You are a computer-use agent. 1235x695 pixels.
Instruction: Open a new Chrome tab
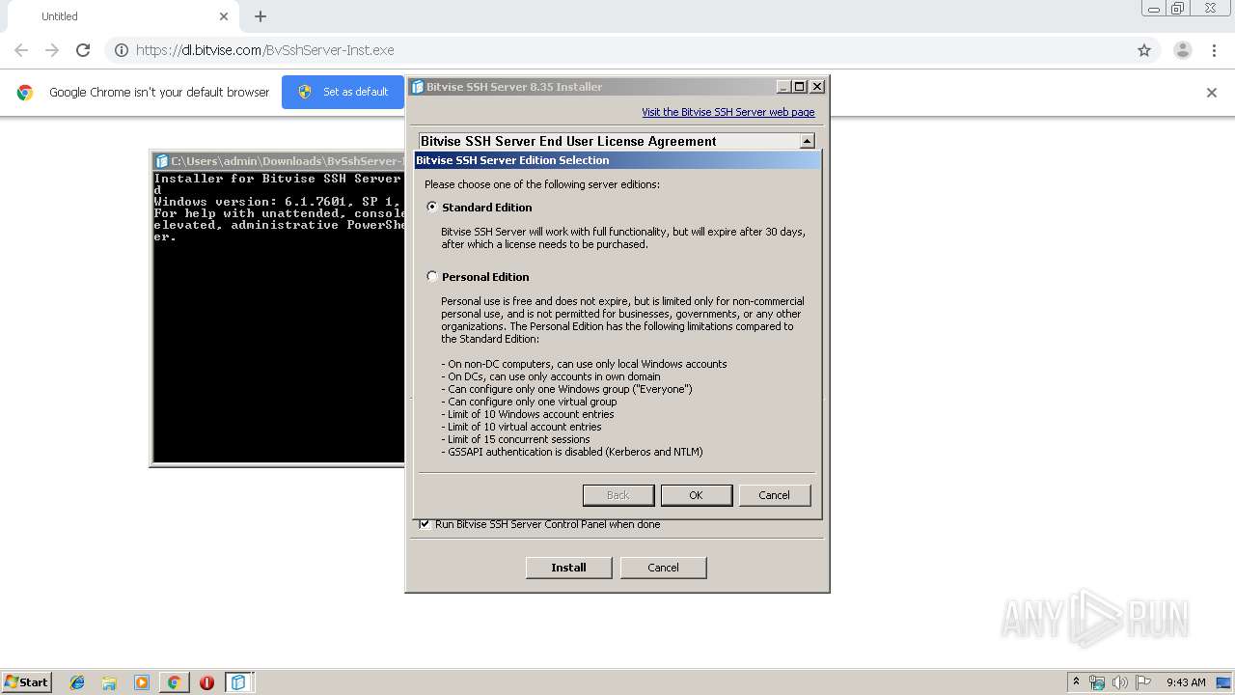pyautogui.click(x=261, y=16)
